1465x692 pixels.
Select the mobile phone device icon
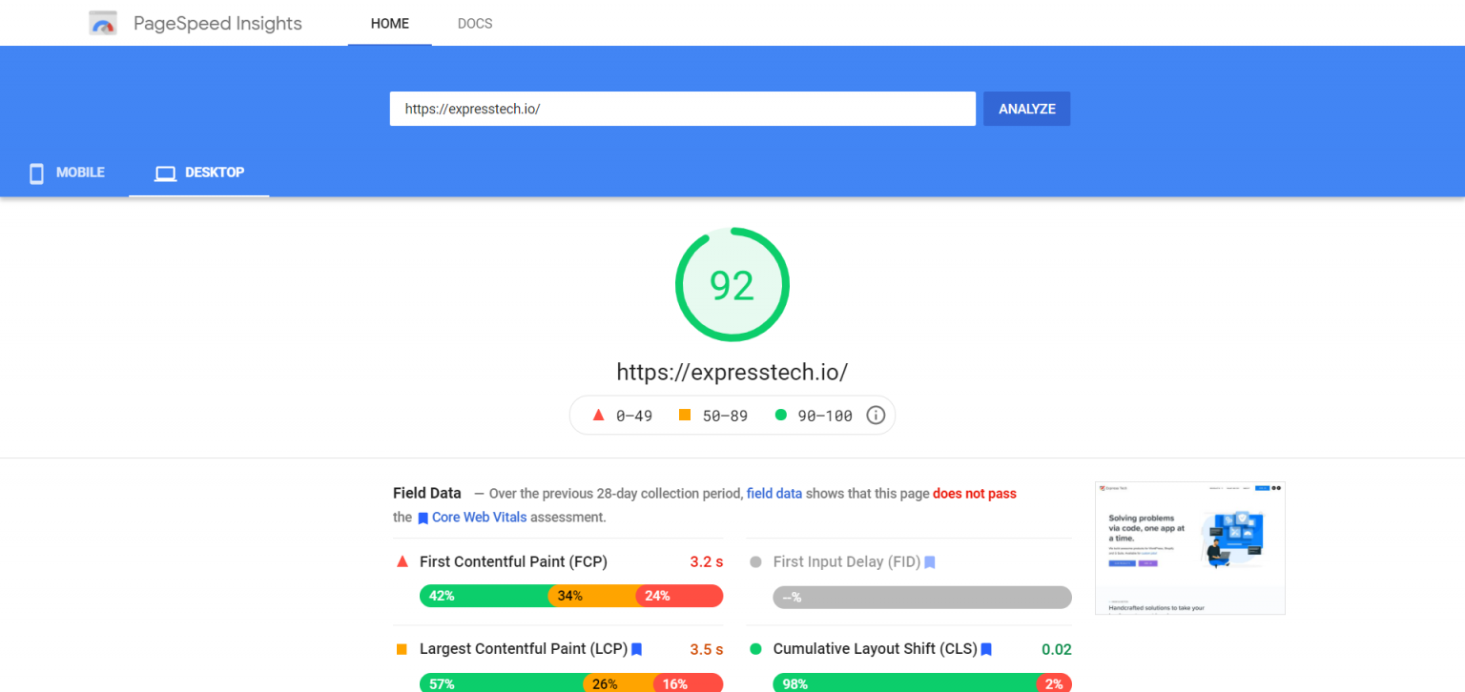(x=36, y=173)
